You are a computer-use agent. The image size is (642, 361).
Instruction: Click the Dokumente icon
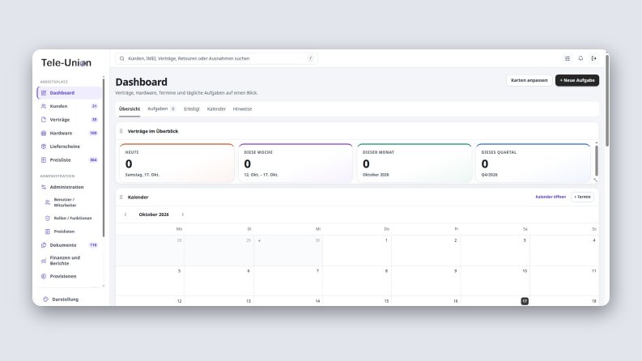44,245
